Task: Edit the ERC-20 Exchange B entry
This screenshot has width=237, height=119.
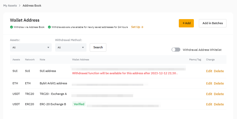Action: pos(209,104)
